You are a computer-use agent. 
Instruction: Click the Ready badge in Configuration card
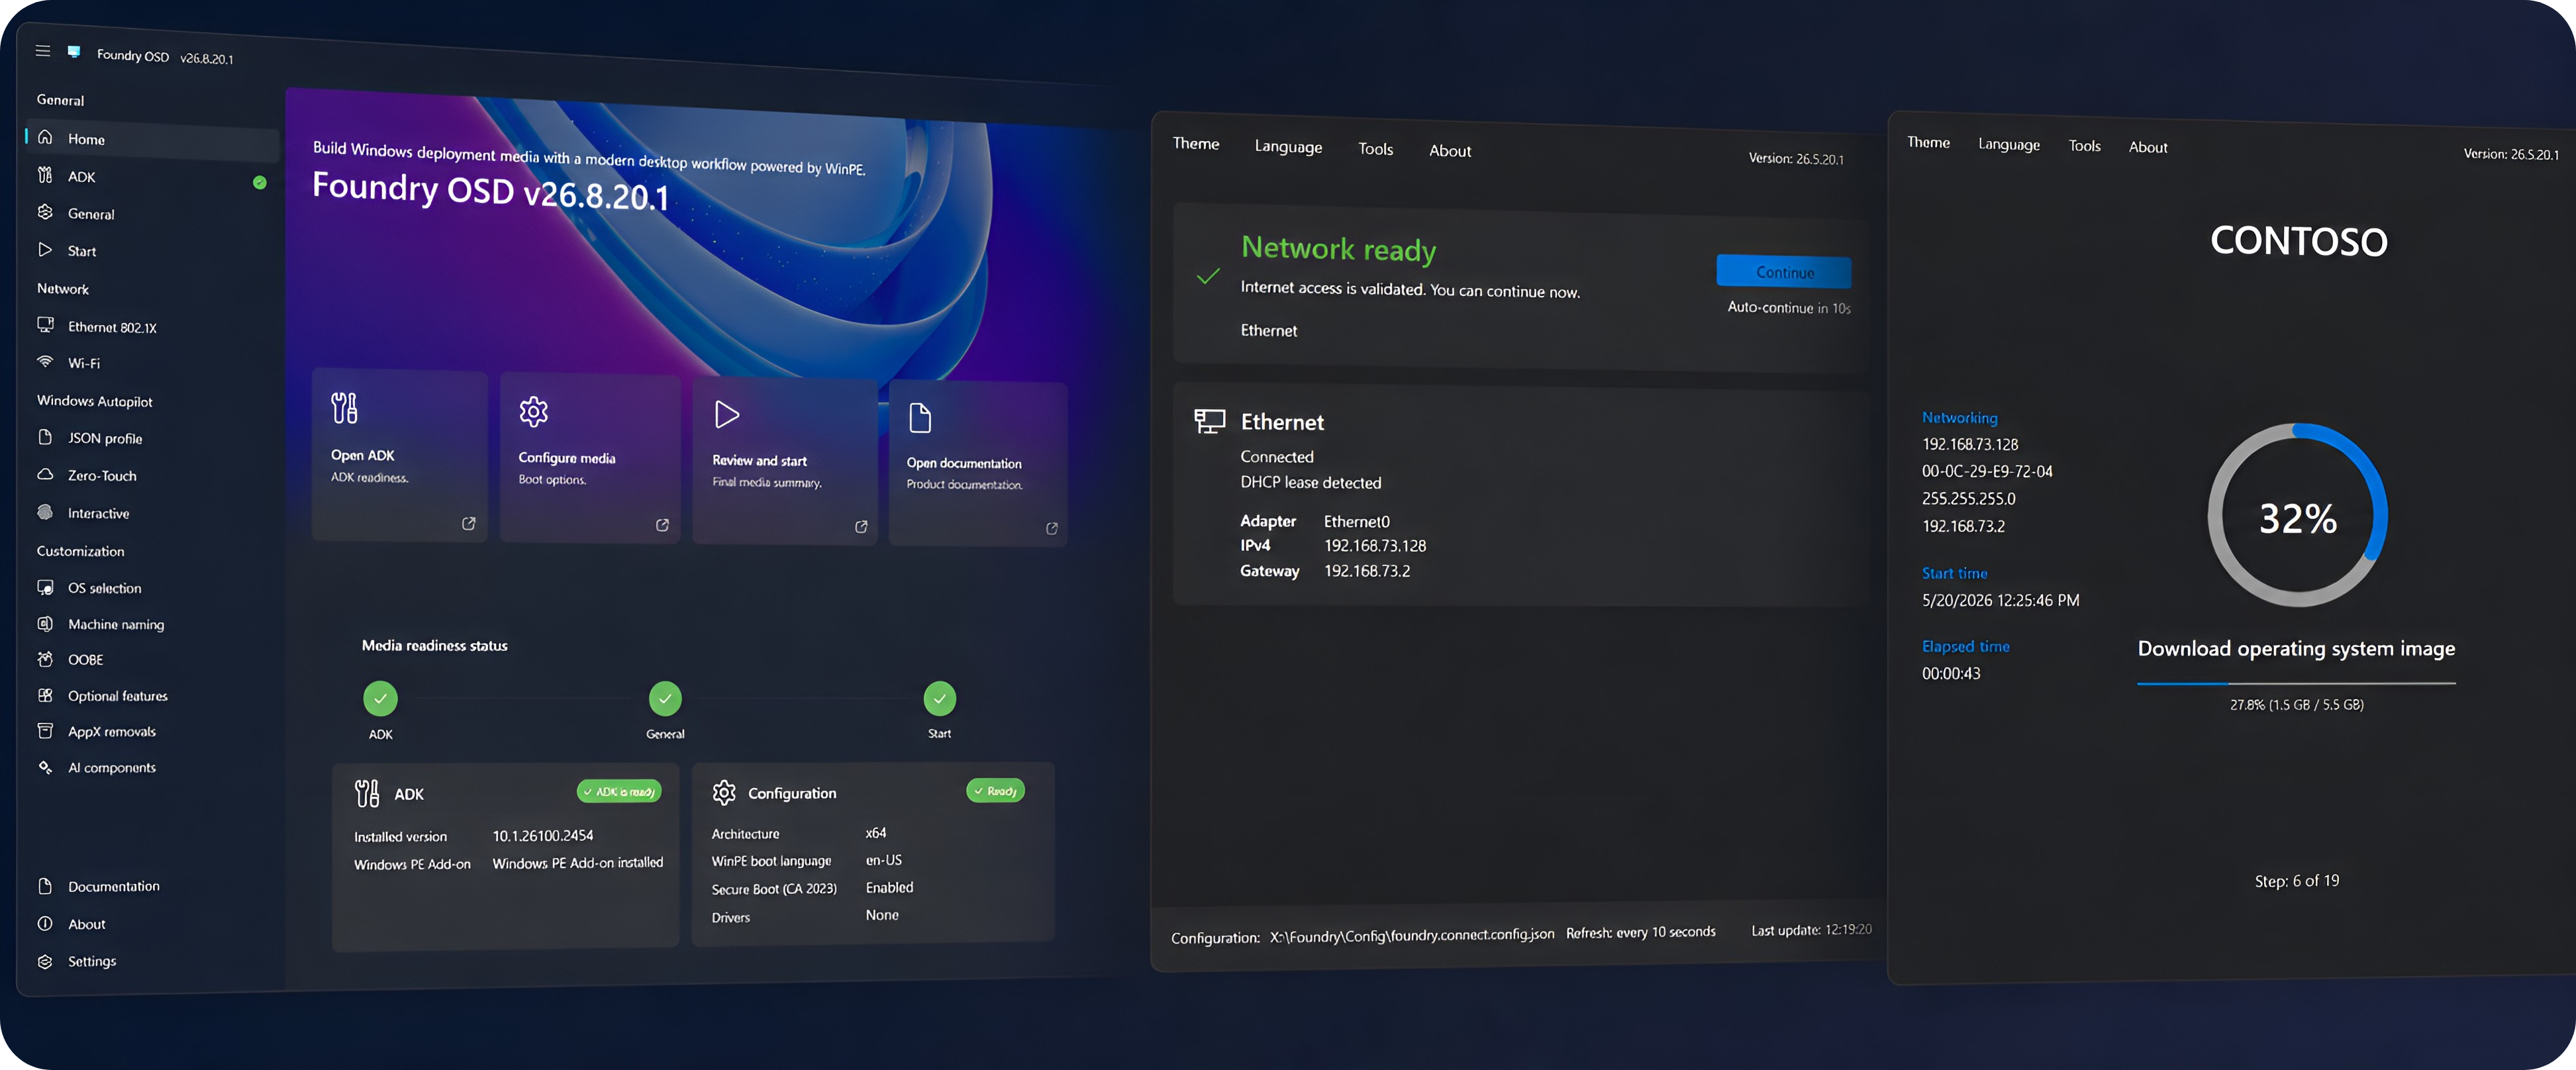[995, 791]
